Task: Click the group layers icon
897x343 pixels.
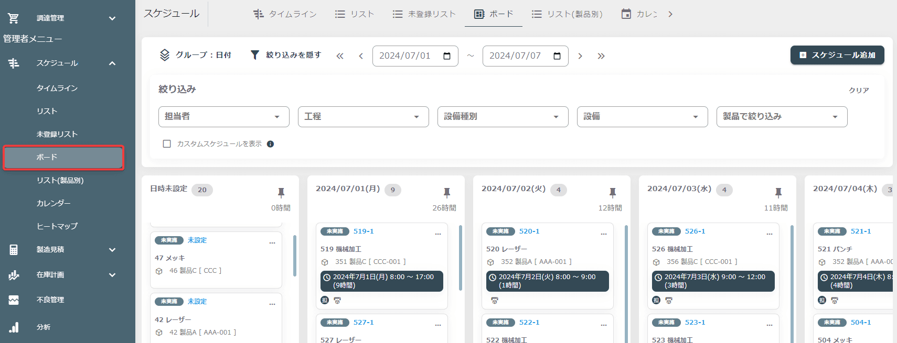Action: pos(165,55)
